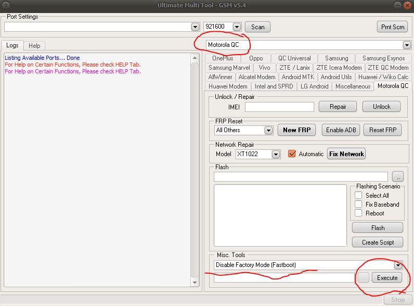
Task: Open the Disable Factory Mode (Fastboot) dropdown
Action: (398, 265)
